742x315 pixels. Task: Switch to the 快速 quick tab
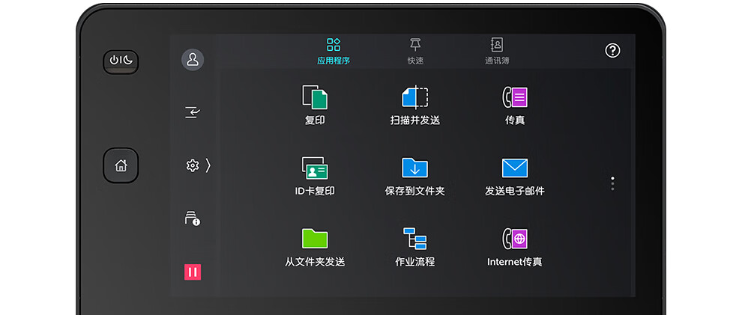[x=415, y=51]
